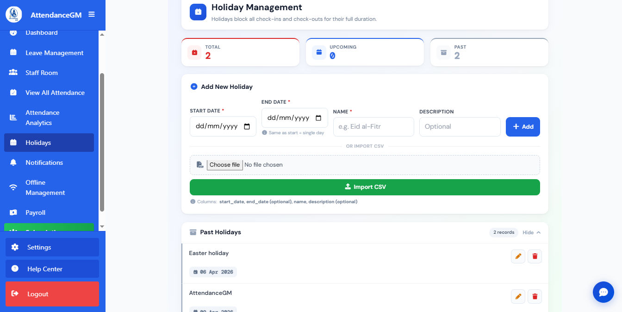Screen dimensions: 622x312
Task: Open the Help Center
Action: coord(52,269)
